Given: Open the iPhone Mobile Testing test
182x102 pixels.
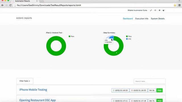Looking at the screenshot, I should click(33, 90).
